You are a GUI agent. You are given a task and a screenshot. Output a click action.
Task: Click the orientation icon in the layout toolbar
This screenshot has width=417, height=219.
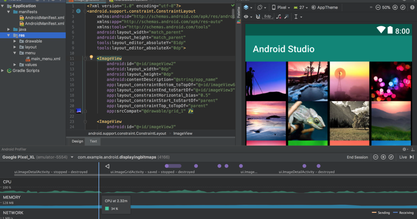pyautogui.click(x=260, y=7)
